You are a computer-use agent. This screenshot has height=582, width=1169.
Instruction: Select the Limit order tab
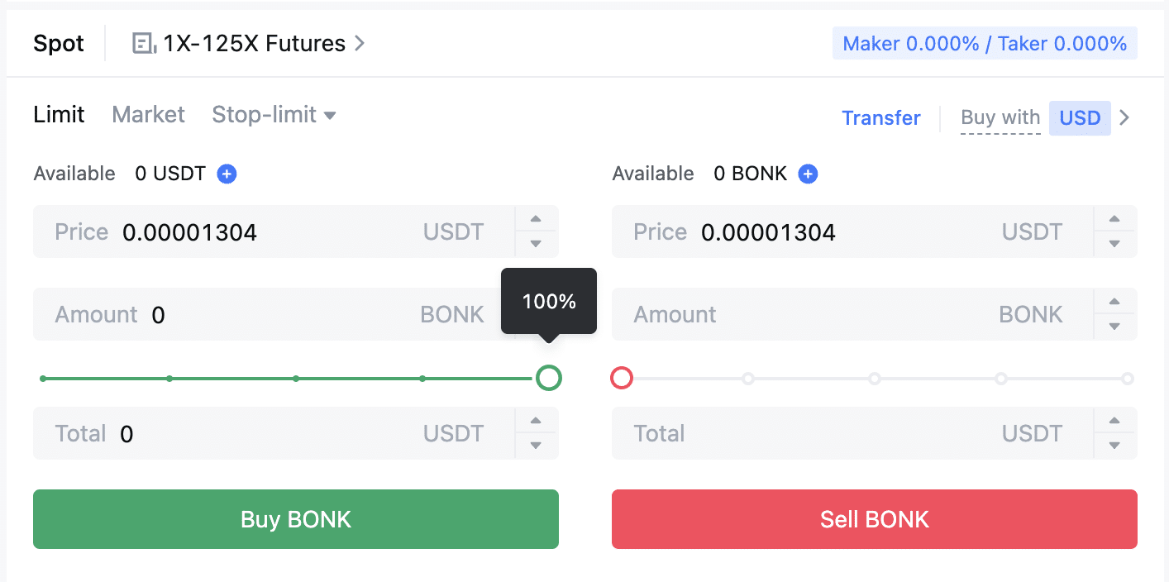[x=59, y=115]
